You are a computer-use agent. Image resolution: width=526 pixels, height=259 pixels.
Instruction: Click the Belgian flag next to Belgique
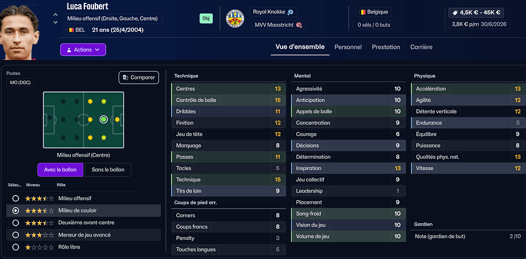point(363,12)
